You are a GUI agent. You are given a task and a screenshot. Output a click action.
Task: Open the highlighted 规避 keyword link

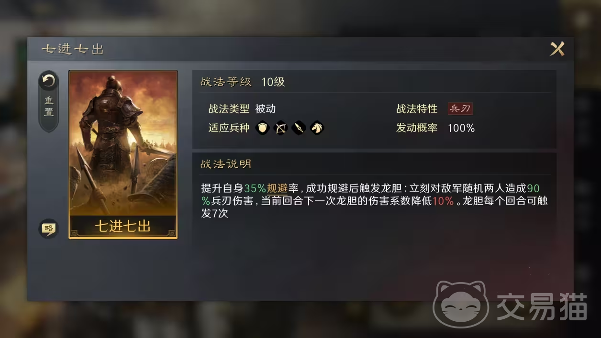pyautogui.click(x=277, y=189)
